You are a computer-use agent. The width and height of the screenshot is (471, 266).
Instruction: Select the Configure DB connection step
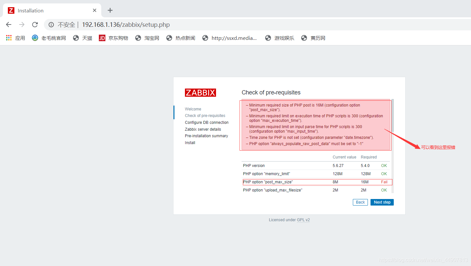(207, 123)
